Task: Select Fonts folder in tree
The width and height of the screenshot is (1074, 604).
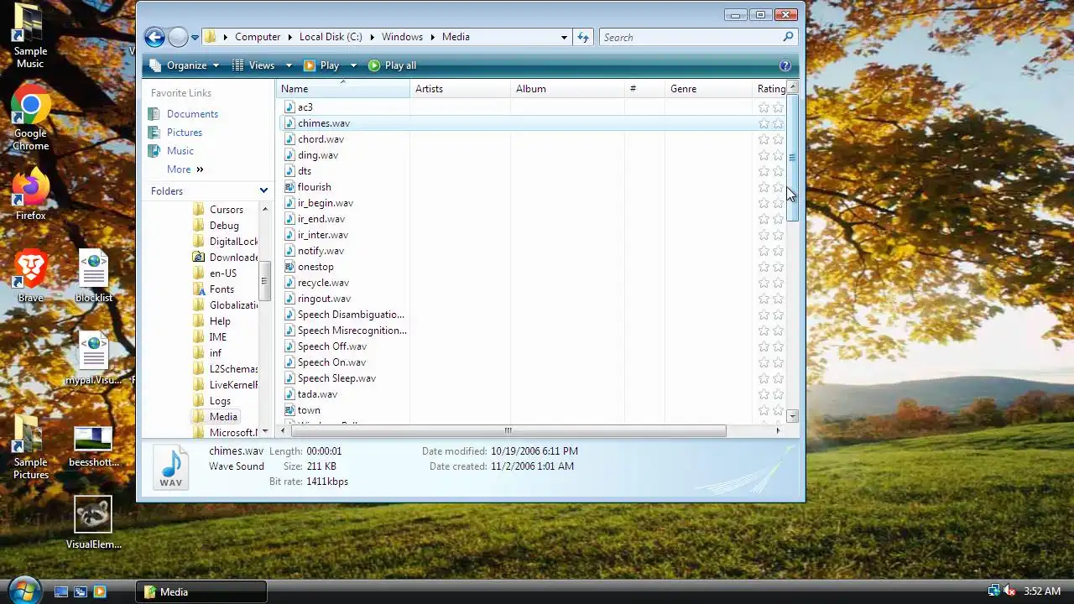Action: pos(222,289)
